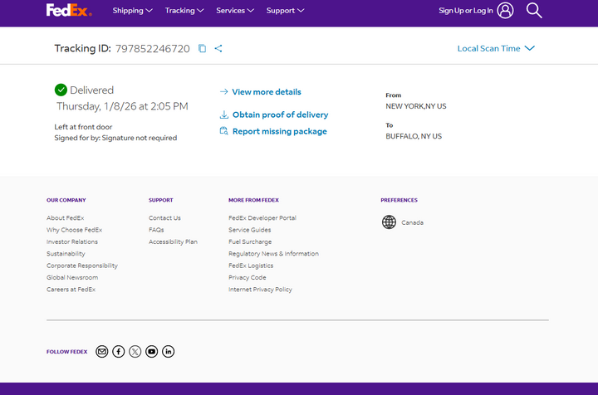Open Sustainability footer link
The image size is (598, 395).
(66, 254)
